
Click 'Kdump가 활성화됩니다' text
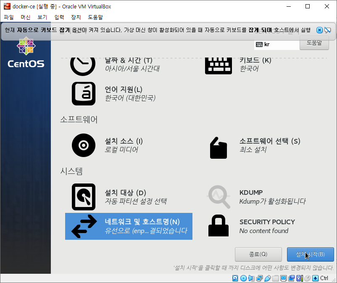[x=272, y=202]
